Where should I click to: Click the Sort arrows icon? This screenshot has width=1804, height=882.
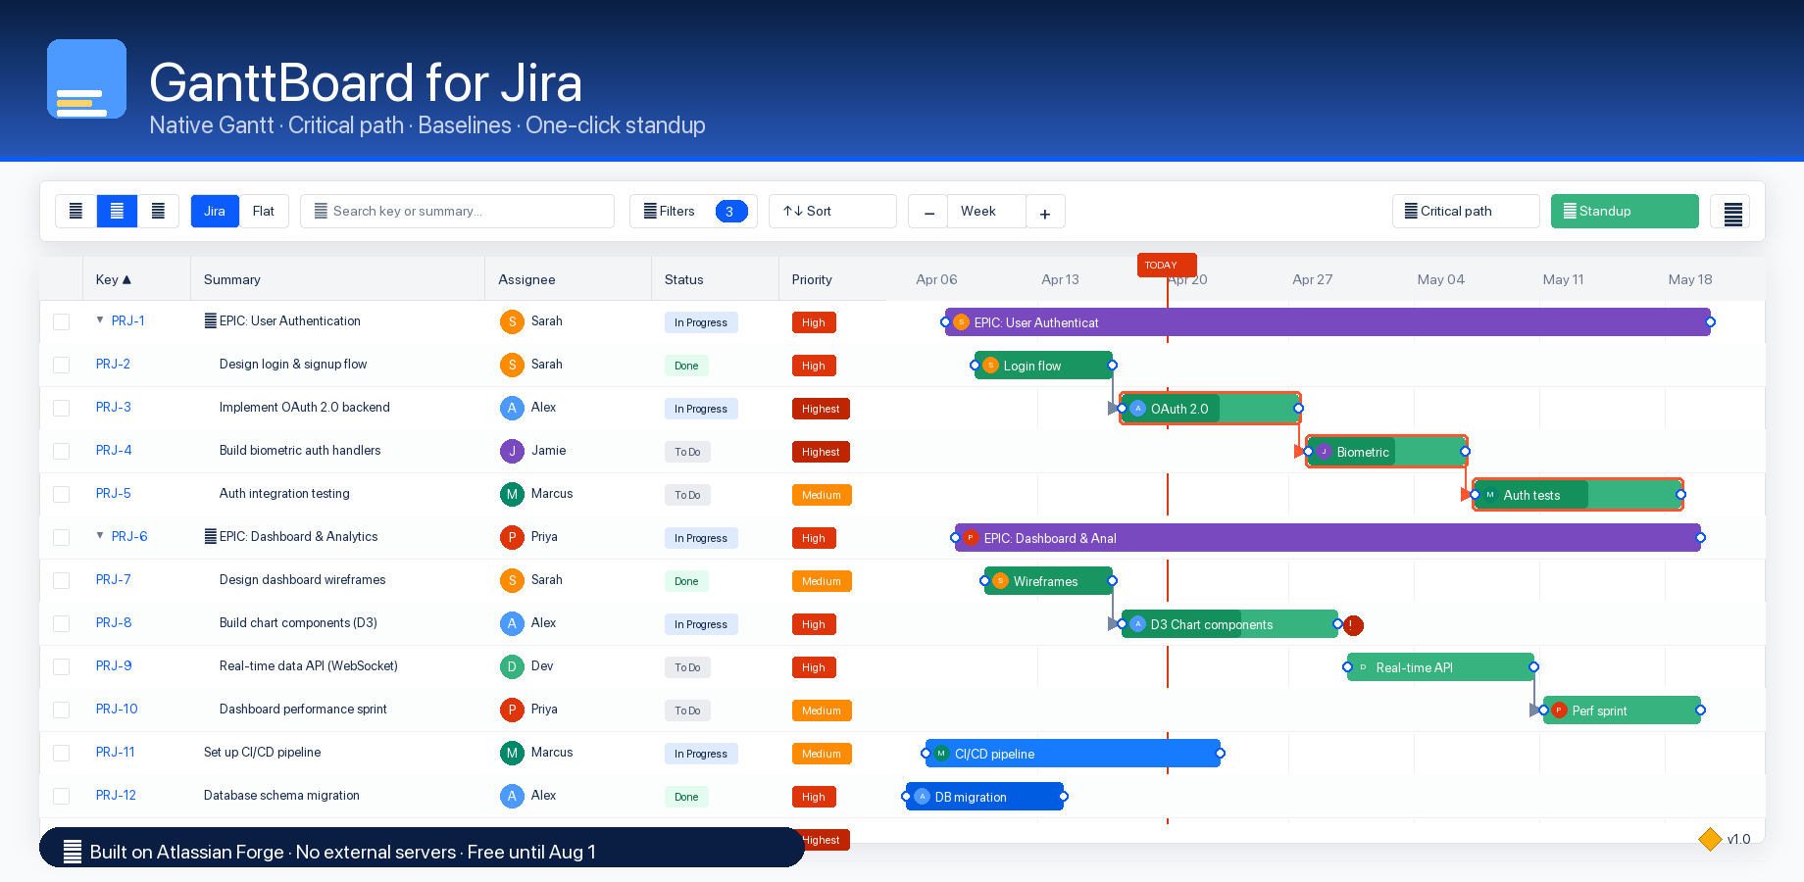(794, 211)
